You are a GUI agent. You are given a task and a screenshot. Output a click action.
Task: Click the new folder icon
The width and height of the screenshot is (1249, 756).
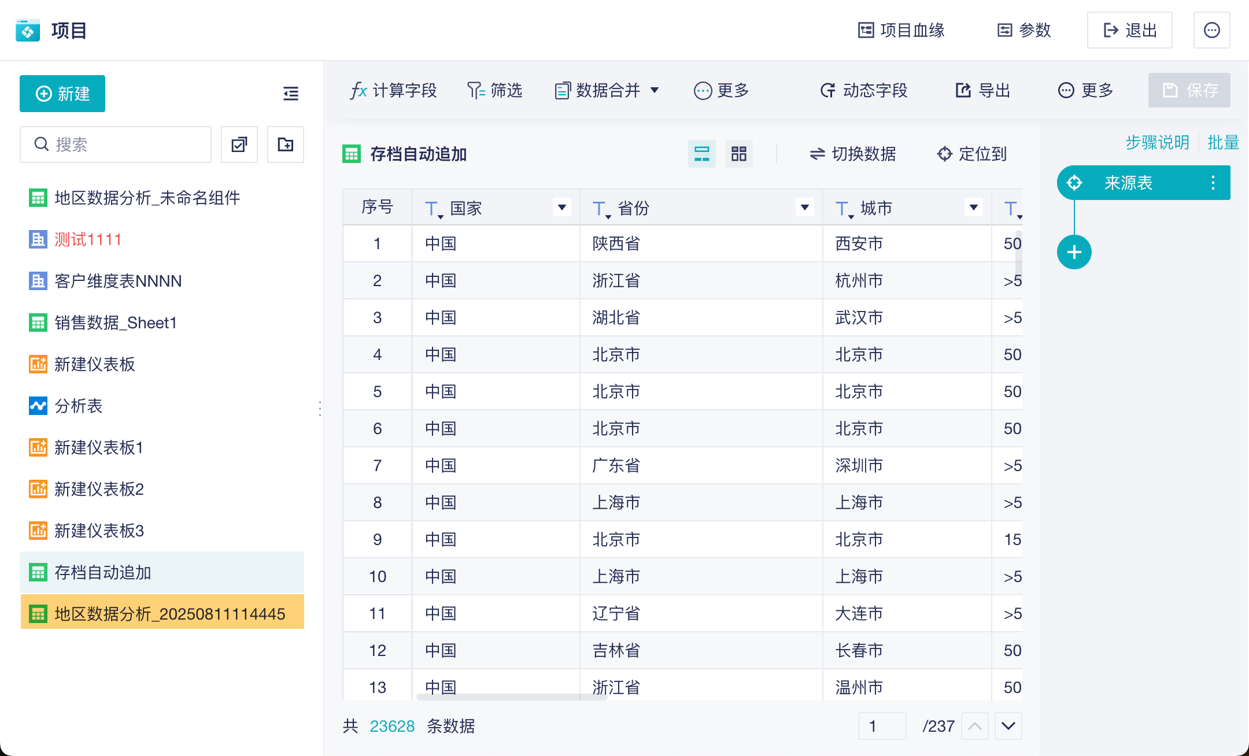point(286,144)
